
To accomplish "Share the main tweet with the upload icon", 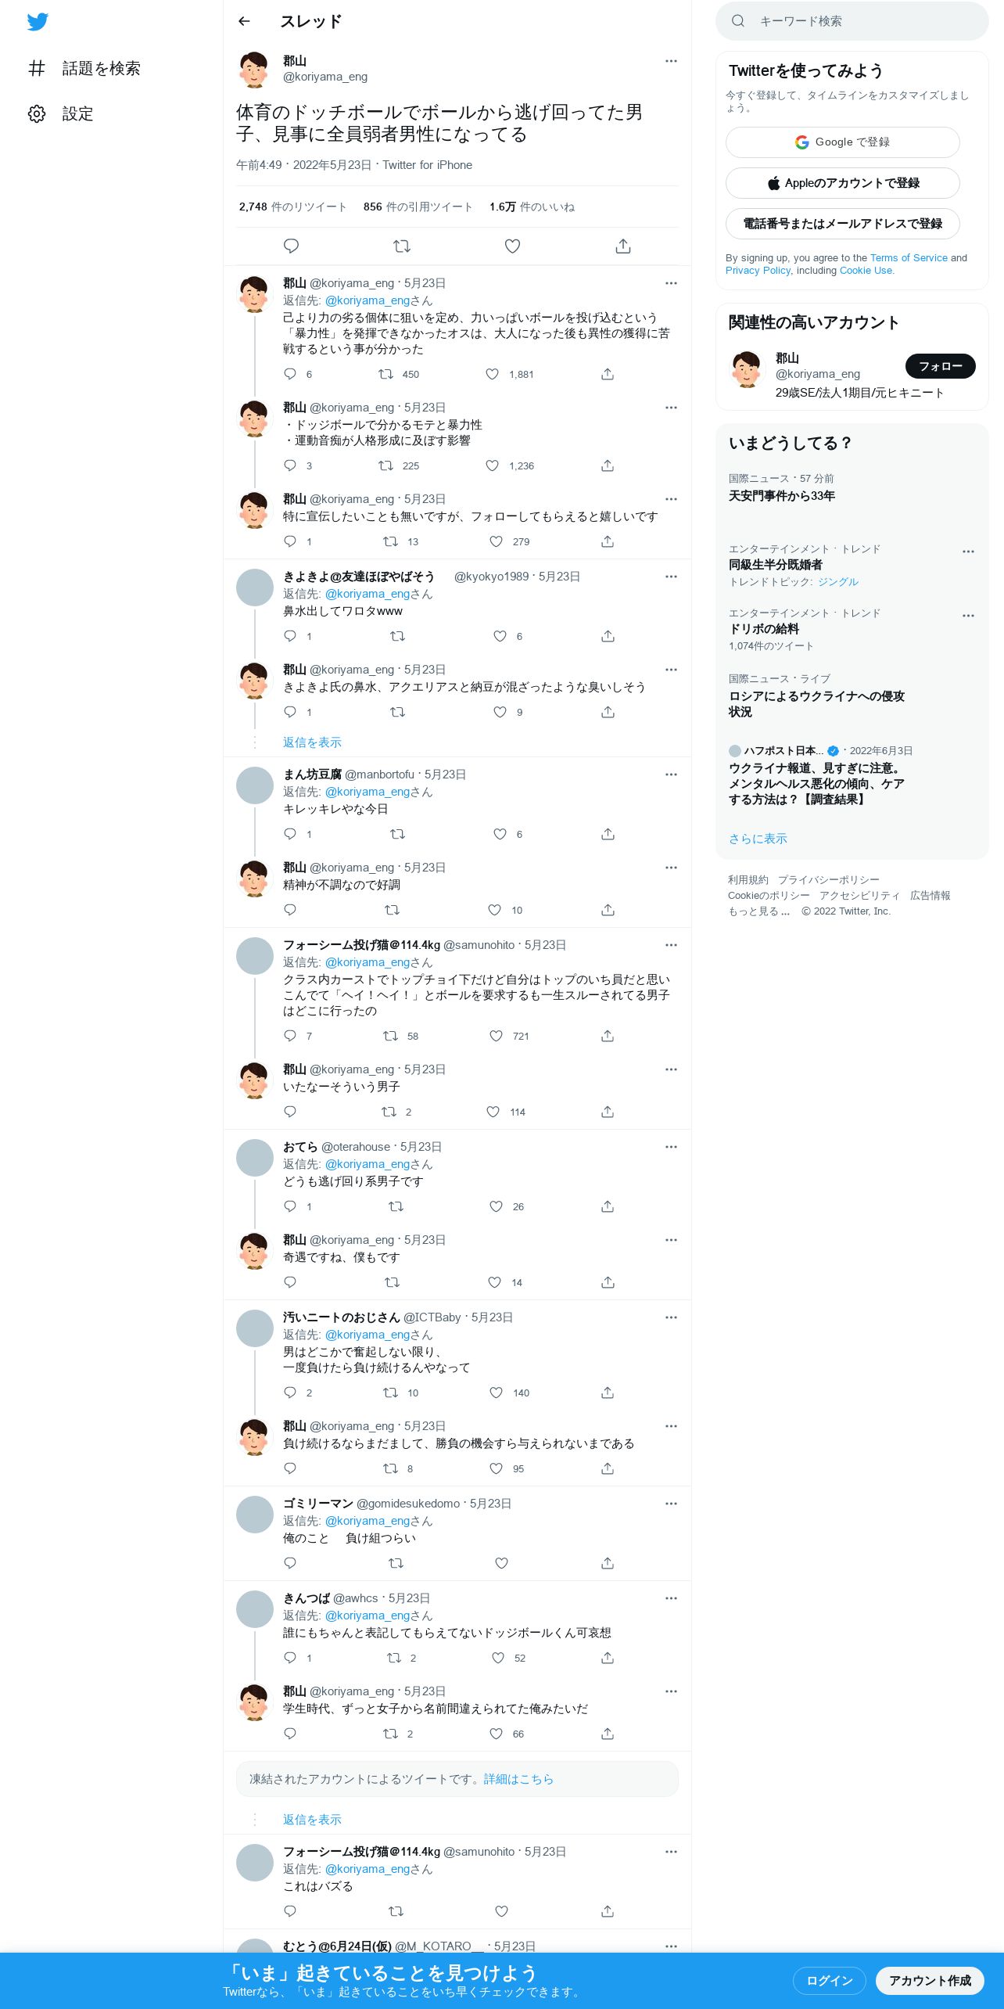I will click(x=623, y=246).
